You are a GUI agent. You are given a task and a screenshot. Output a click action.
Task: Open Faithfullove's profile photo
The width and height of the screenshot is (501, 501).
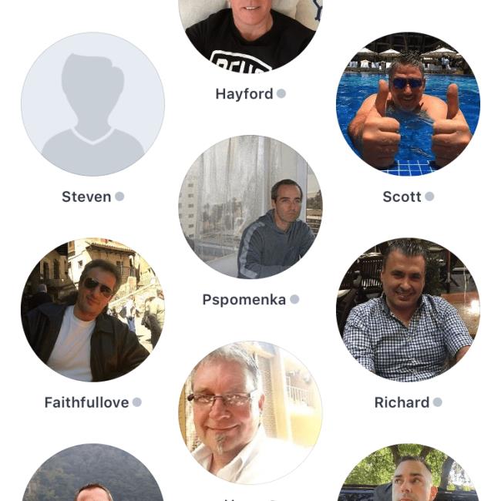click(x=93, y=310)
